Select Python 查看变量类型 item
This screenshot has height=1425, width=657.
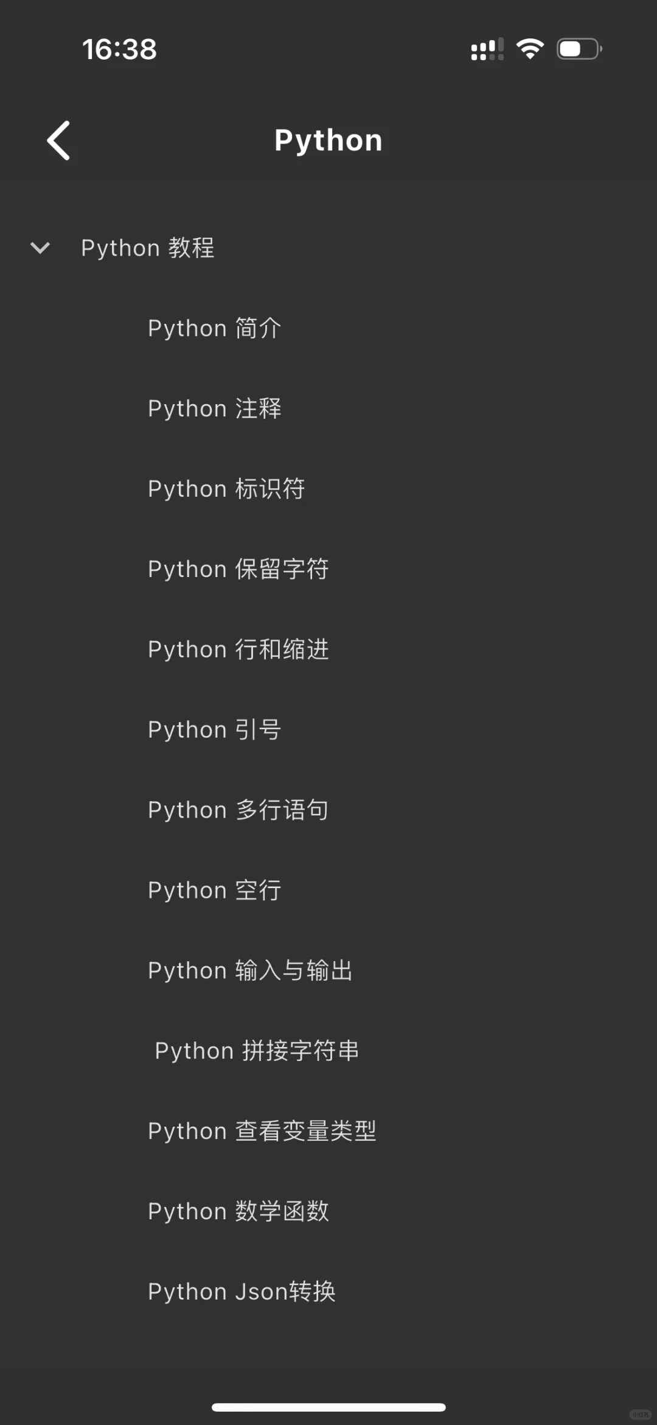click(262, 1132)
